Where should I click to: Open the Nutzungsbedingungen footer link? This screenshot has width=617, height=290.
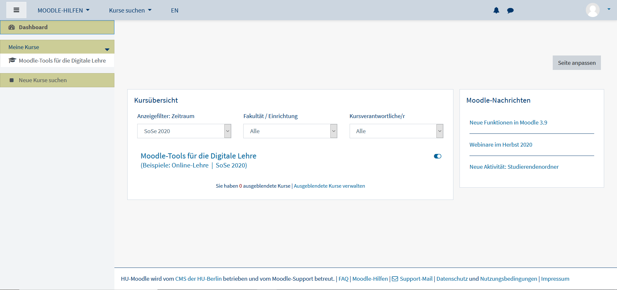(508, 279)
